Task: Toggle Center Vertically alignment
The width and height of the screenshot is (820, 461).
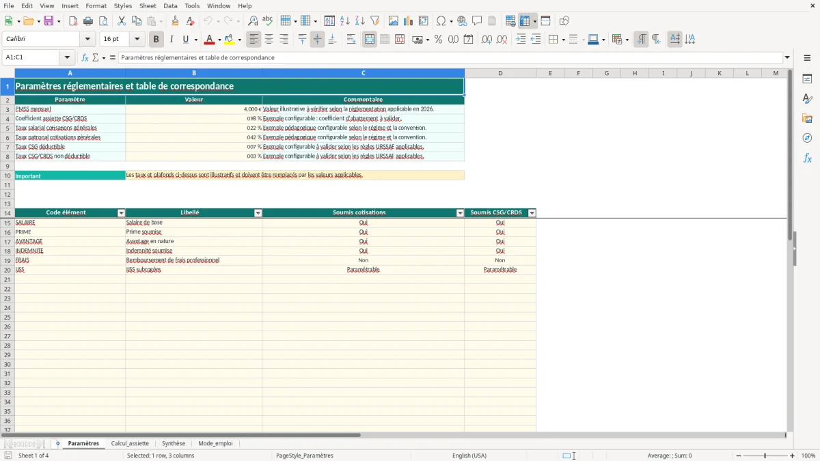Action: click(x=317, y=40)
